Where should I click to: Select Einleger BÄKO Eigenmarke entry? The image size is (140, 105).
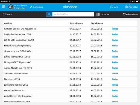tap(17, 62)
